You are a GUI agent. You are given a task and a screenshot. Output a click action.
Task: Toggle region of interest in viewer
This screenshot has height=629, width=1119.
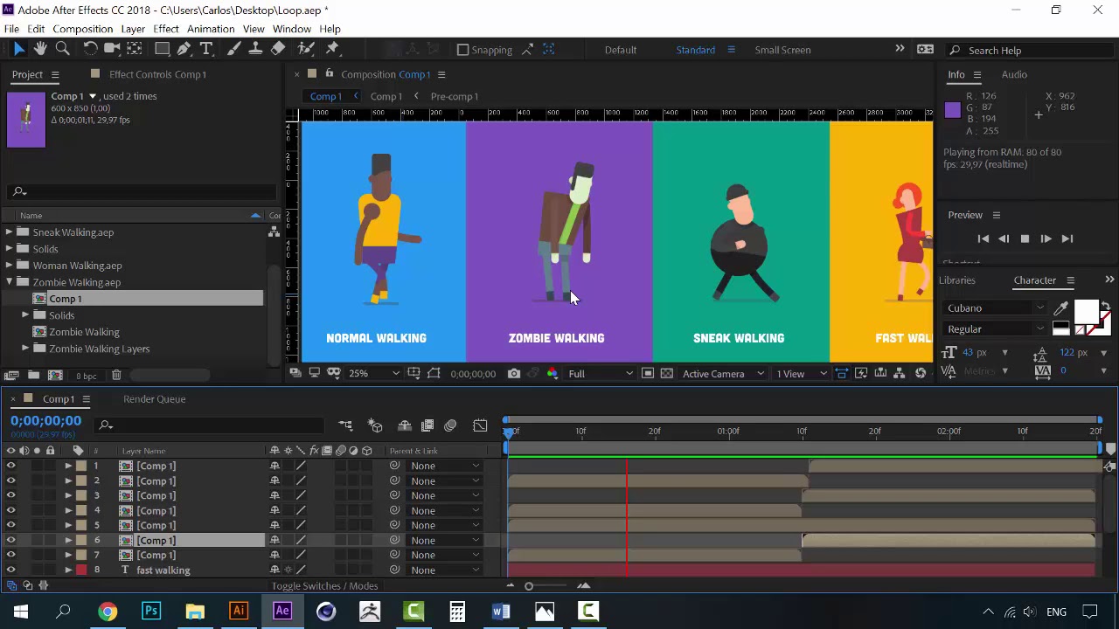648,374
